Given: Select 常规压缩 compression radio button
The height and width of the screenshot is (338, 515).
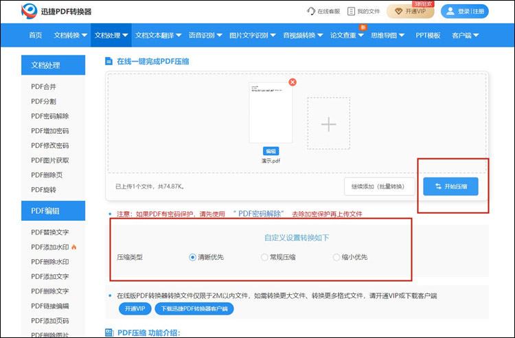Looking at the screenshot, I should coord(264,257).
